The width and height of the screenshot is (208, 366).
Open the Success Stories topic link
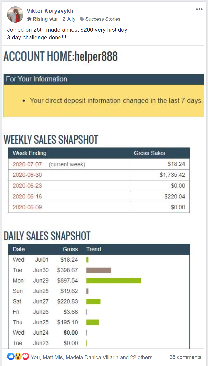pyautogui.click(x=103, y=19)
